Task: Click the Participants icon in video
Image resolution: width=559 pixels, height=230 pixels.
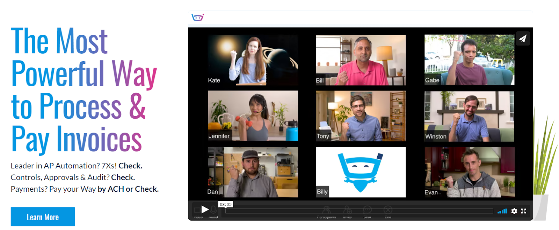Action: [327, 210]
